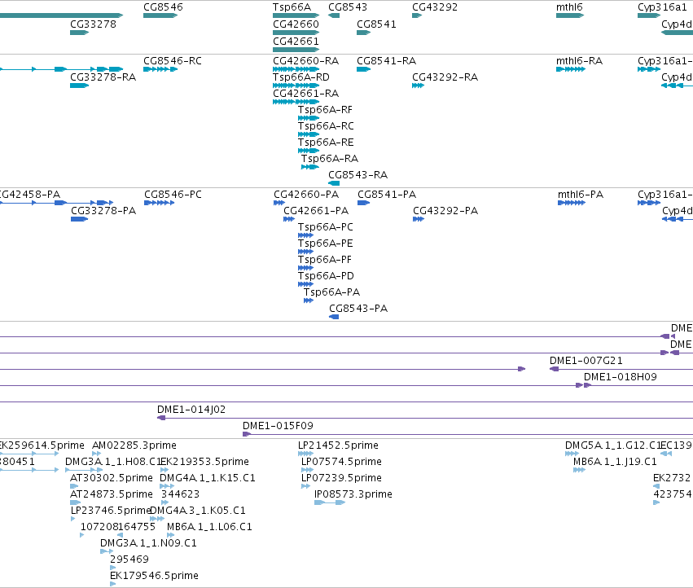Select protein CG8541-PA
This screenshot has width=693, height=588.
[x=387, y=195]
